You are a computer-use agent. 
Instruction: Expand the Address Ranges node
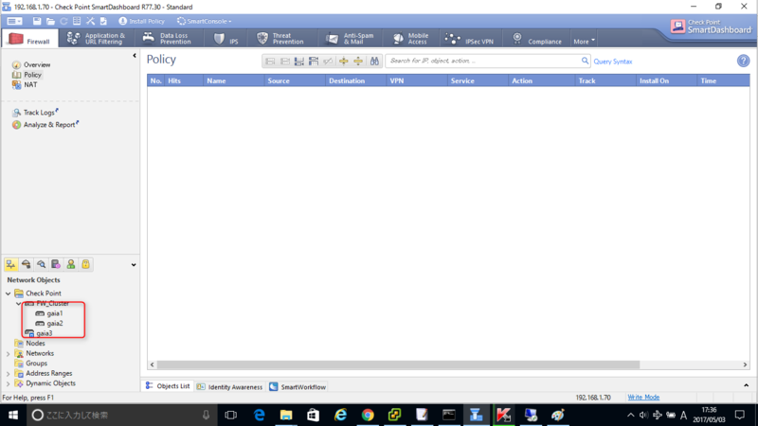(9, 374)
